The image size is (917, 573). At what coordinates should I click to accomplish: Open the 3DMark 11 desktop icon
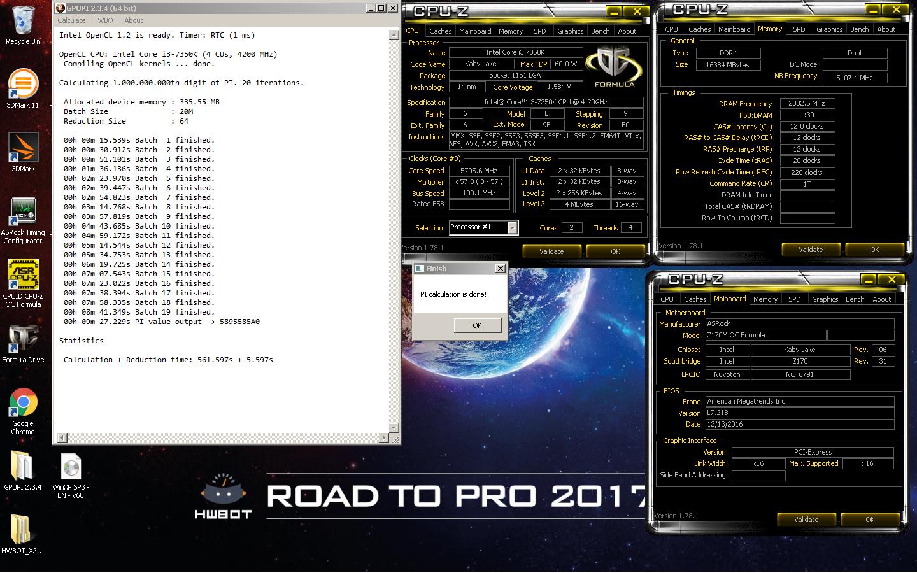(23, 88)
